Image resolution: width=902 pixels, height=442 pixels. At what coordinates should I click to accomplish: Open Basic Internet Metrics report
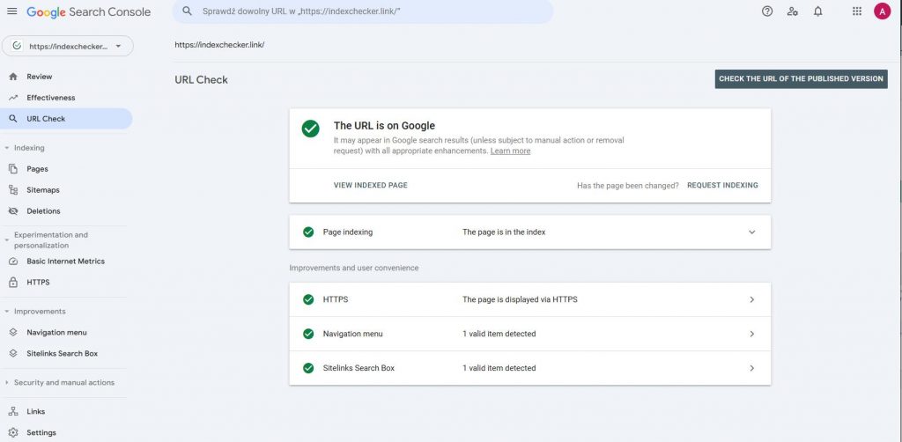click(65, 262)
